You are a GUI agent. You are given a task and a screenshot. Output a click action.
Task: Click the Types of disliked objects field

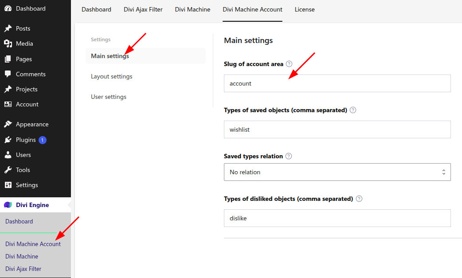[x=337, y=218]
